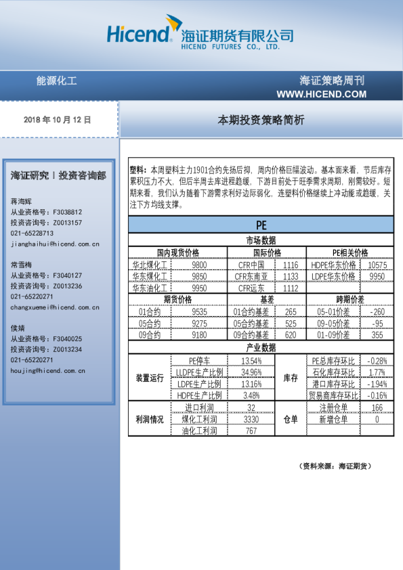
Task: Select the CFR远东 value 1112
Action: pyautogui.click(x=291, y=288)
